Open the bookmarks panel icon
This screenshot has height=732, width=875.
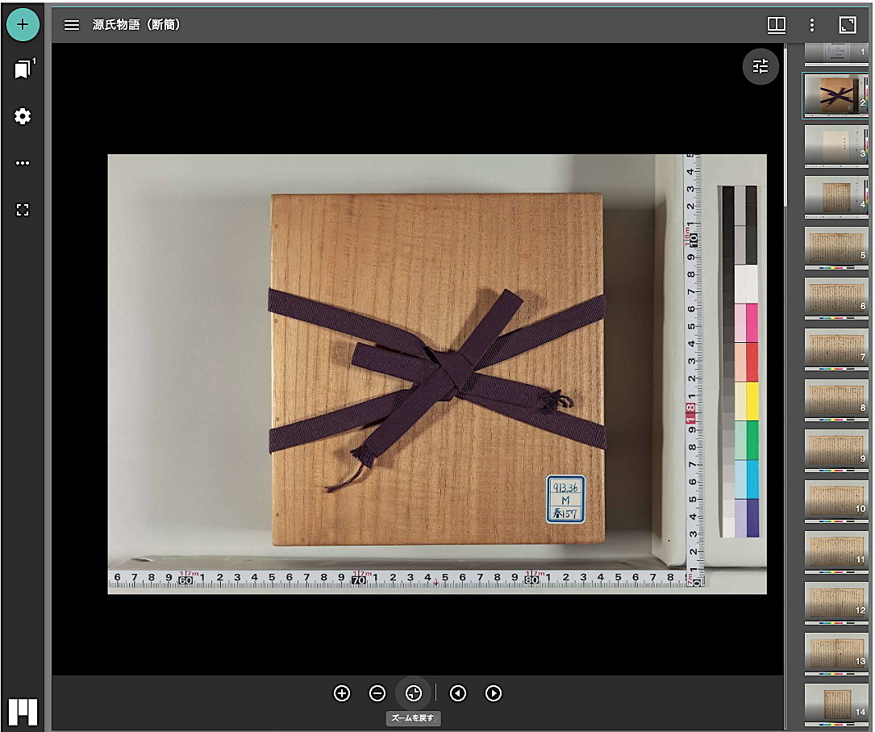tap(23, 70)
